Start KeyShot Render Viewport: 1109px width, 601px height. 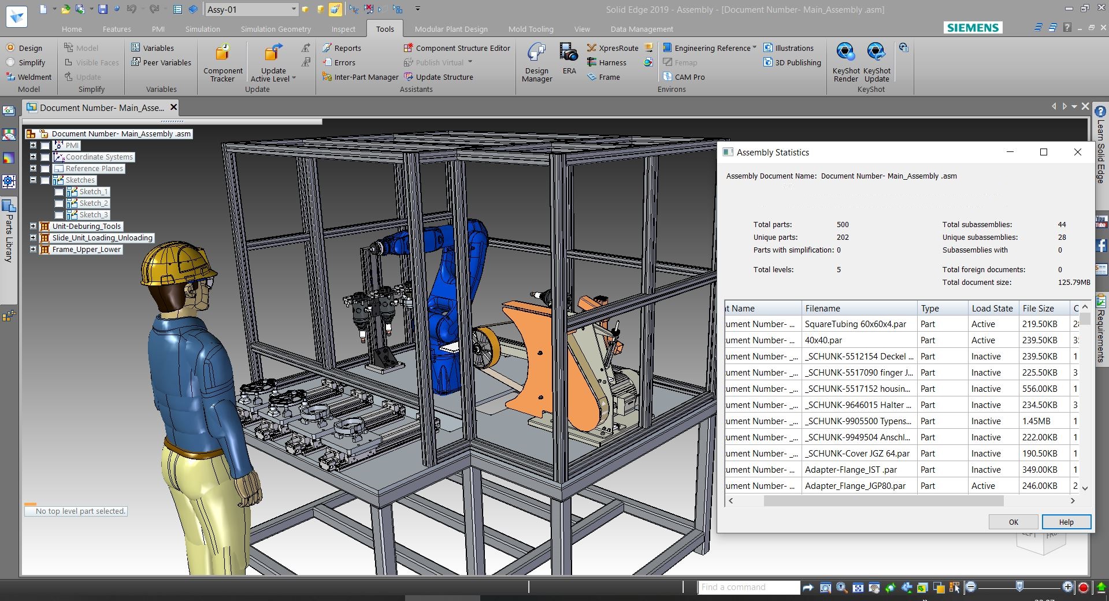click(845, 62)
